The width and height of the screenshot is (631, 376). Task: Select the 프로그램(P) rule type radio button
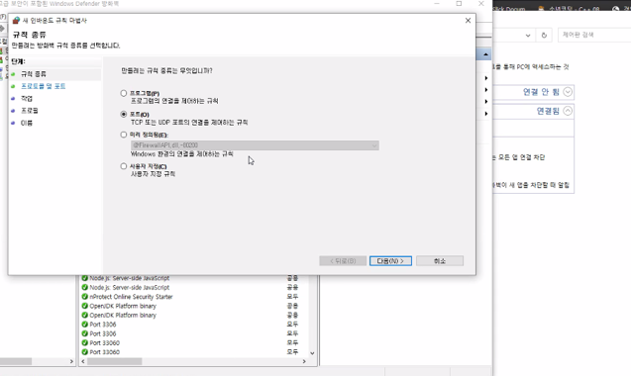click(124, 93)
